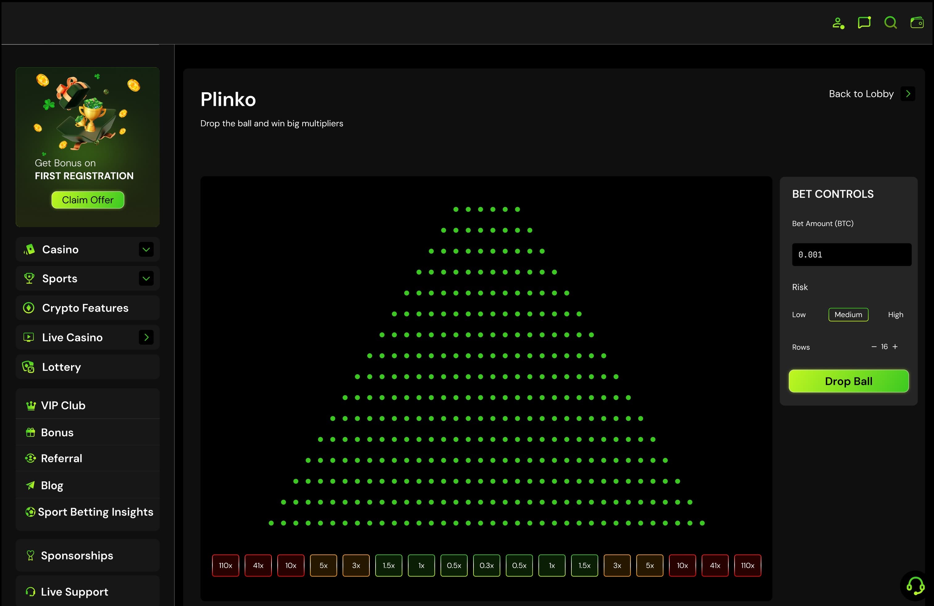Click the Blog menu label
The height and width of the screenshot is (606, 934).
(52, 486)
